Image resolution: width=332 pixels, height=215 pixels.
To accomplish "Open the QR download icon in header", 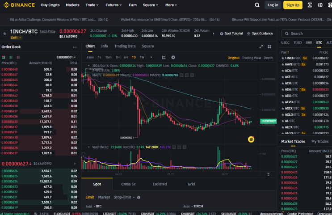I will 310,5.
